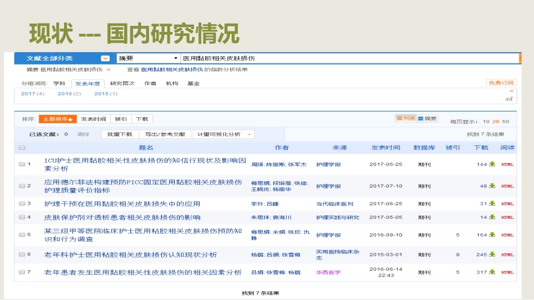Check the box for result 5
Image resolution: width=534 pixels, height=300 pixels.
click(22, 235)
